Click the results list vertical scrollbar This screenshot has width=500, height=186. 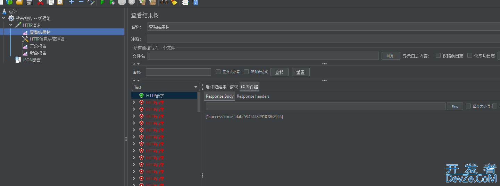[199, 102]
